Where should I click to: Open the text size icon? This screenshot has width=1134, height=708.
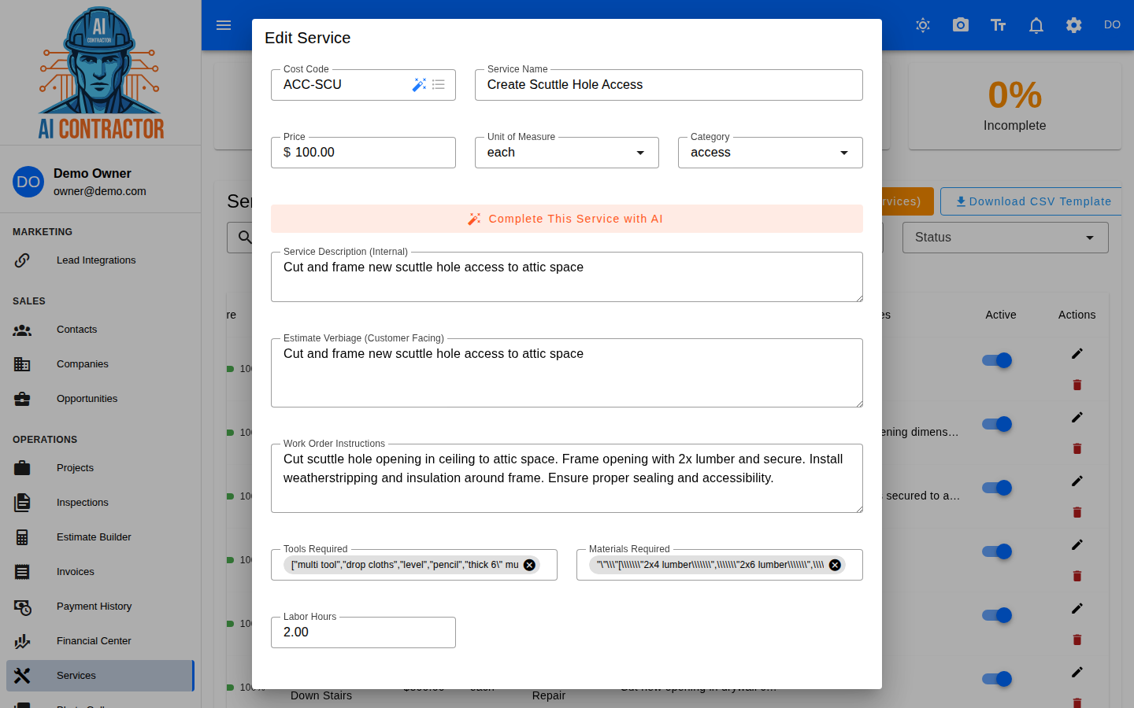click(x=999, y=25)
